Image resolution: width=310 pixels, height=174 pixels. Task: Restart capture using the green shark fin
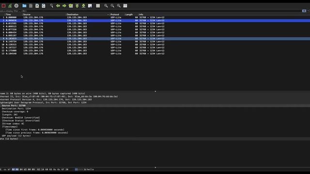point(10,6)
